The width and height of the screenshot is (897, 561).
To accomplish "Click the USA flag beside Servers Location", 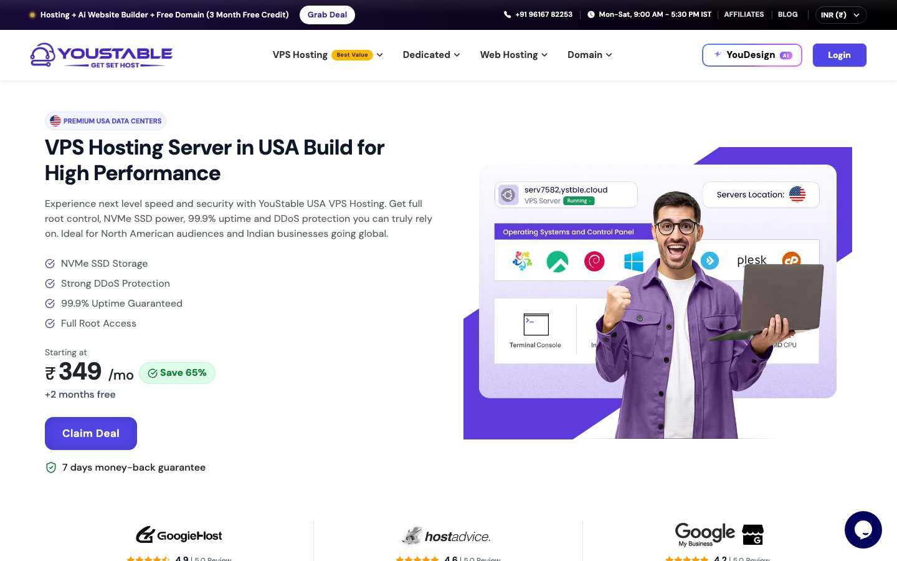I will pos(797,194).
